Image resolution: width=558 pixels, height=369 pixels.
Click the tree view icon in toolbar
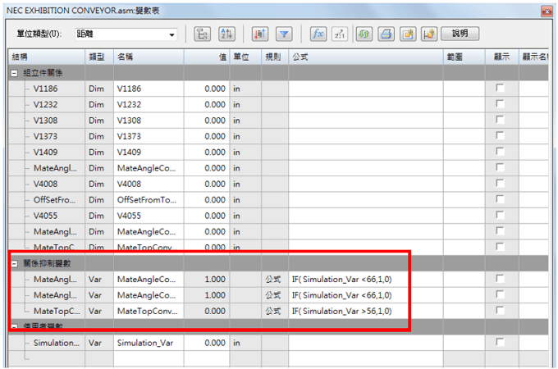click(203, 34)
